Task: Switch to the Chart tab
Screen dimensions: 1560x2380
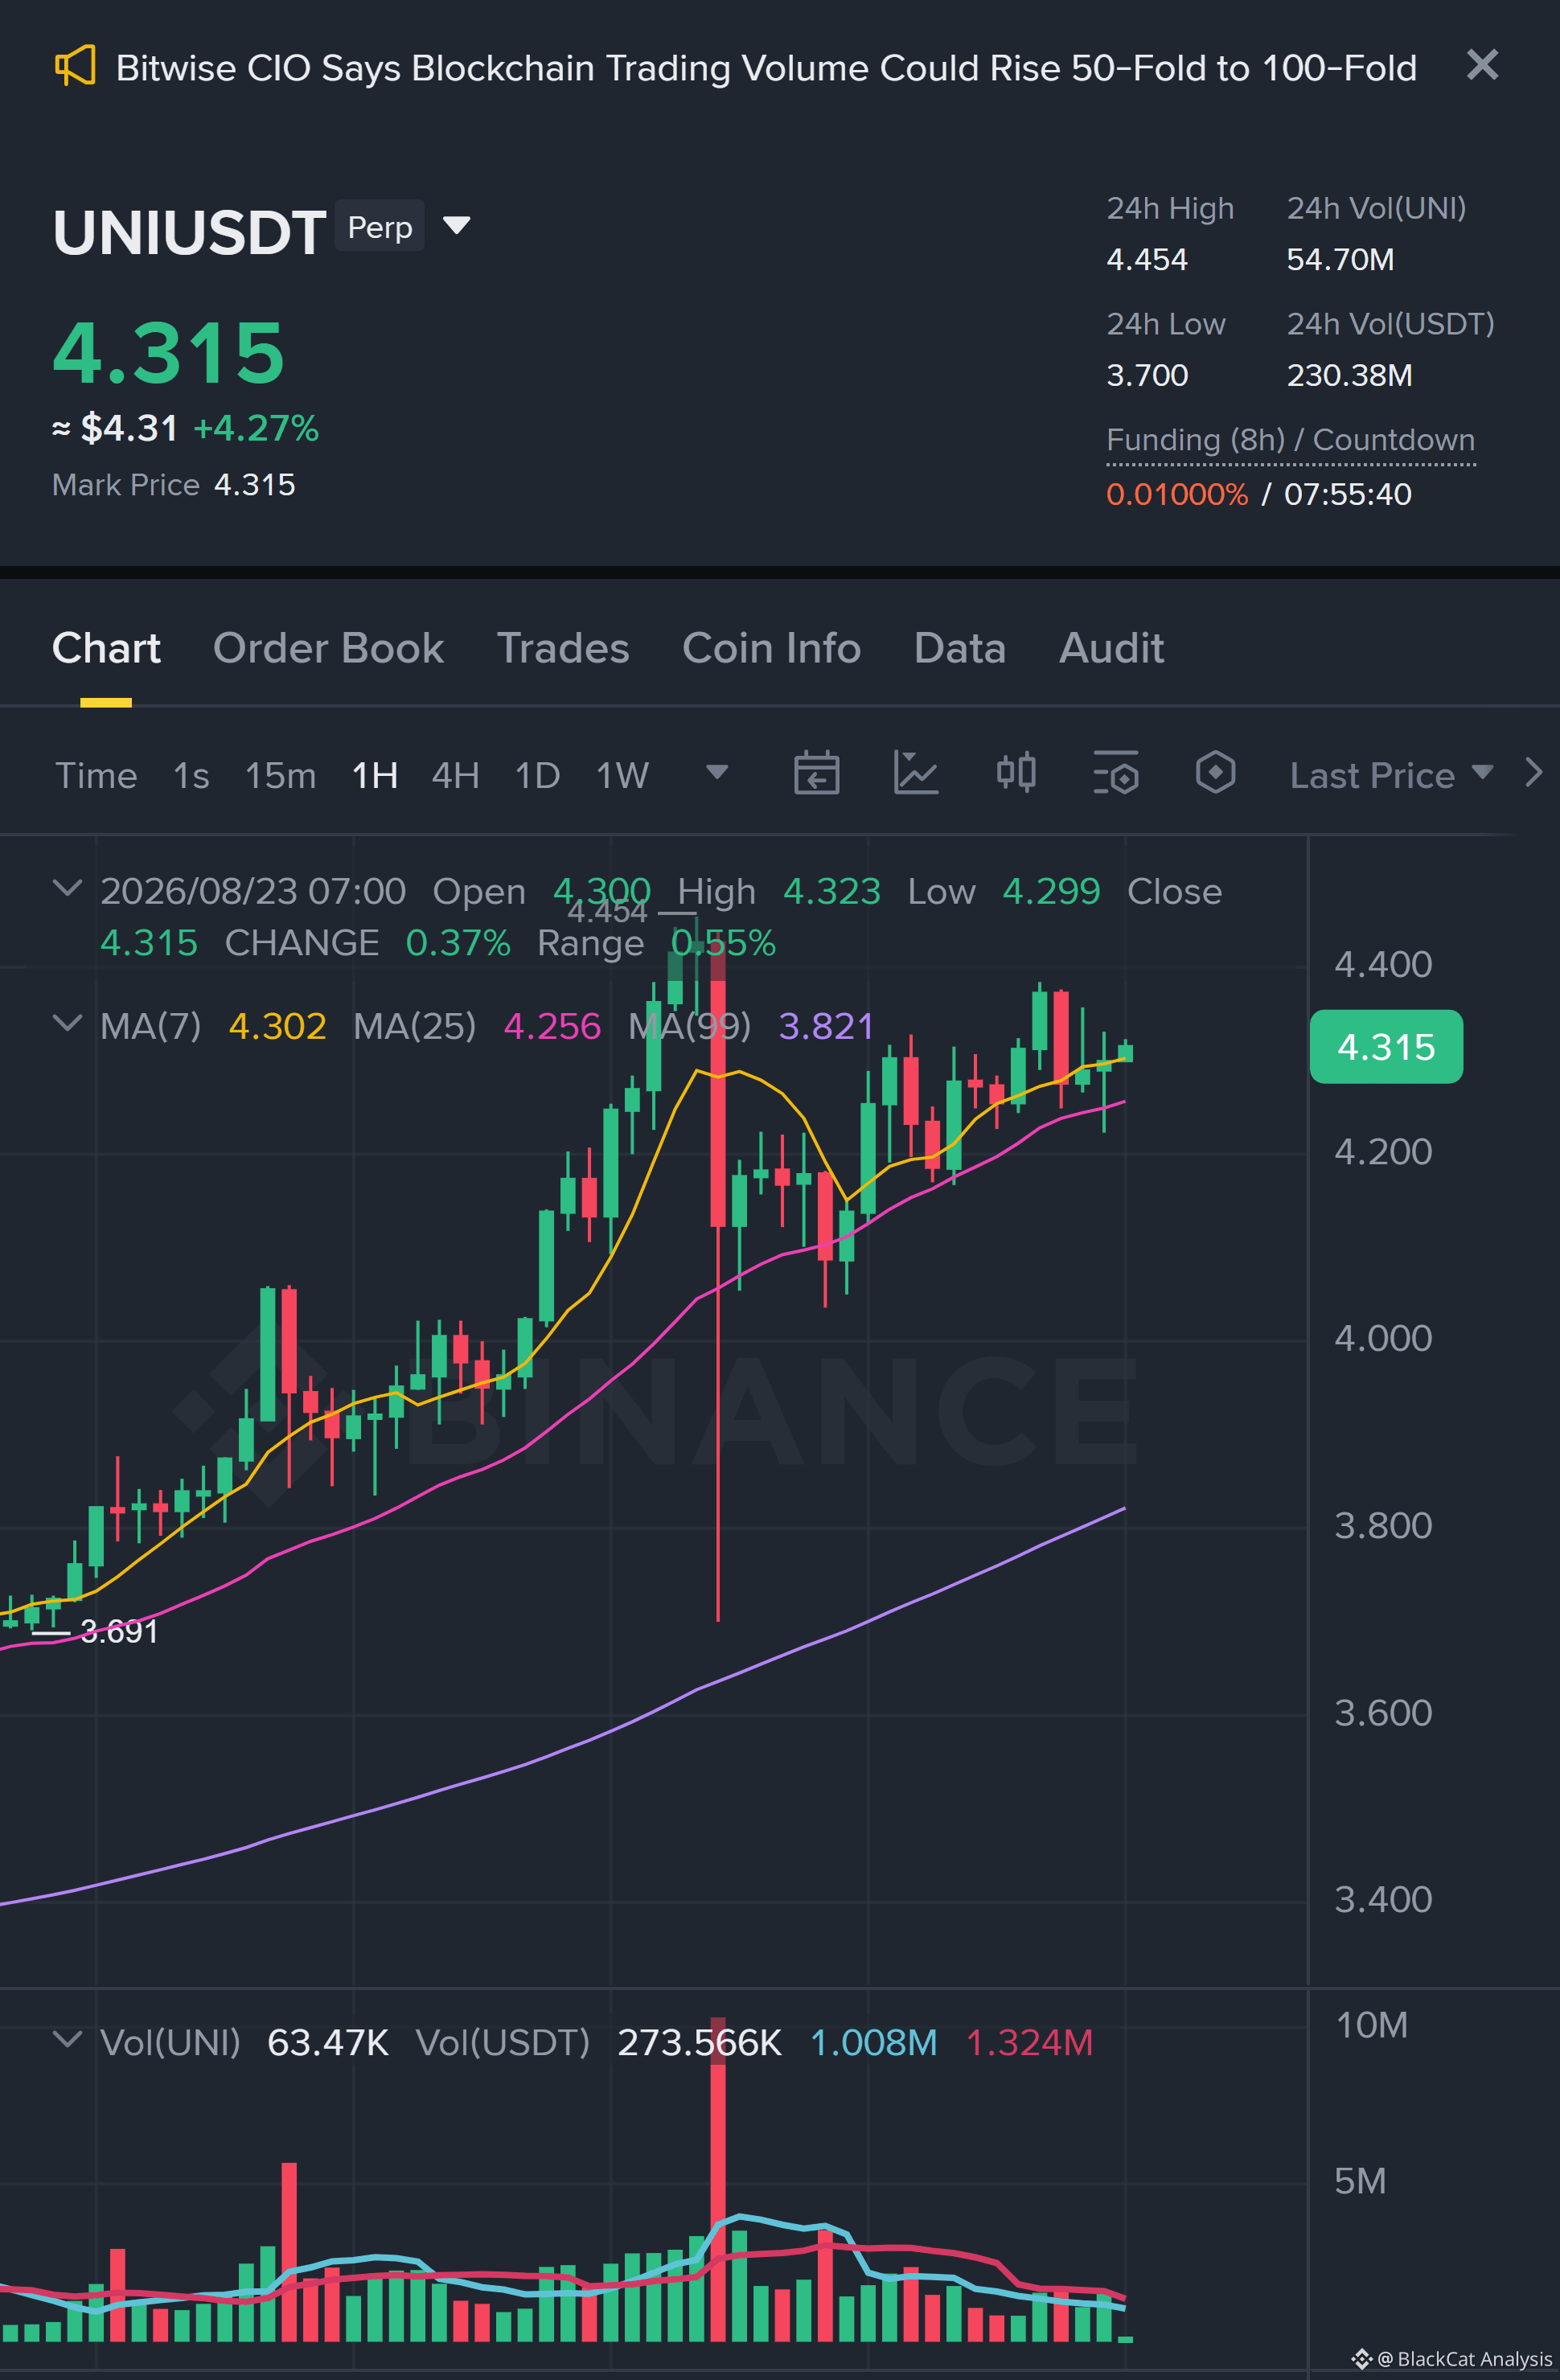Action: [x=106, y=648]
